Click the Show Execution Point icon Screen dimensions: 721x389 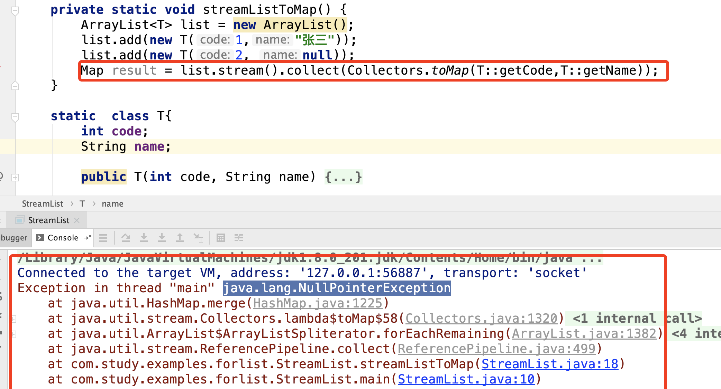click(x=103, y=238)
